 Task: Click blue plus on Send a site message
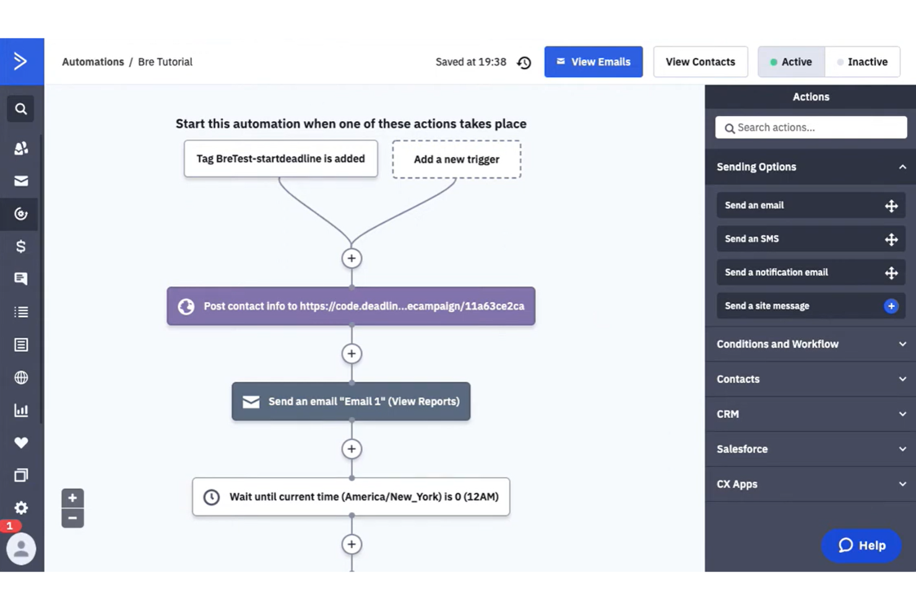click(x=891, y=306)
